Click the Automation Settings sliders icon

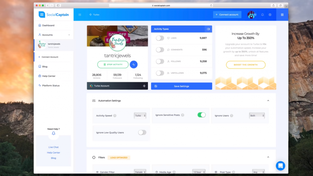pyautogui.click(x=94, y=101)
